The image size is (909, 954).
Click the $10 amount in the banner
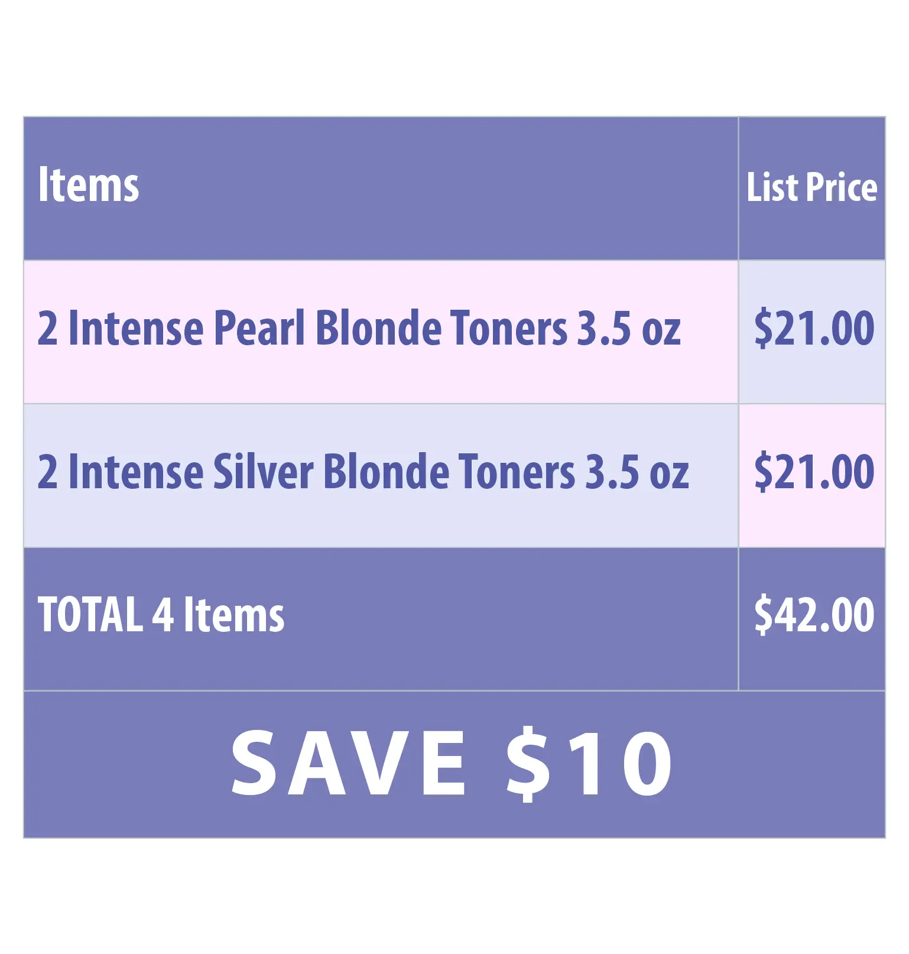point(589,762)
